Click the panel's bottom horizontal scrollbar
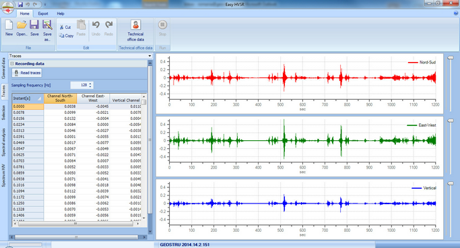This screenshot has height=248, width=460. [x=76, y=237]
